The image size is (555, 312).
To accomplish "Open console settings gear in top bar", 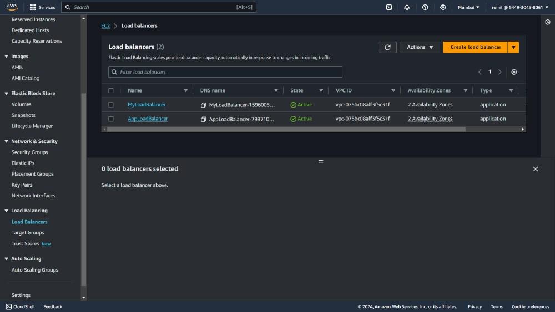I will point(443,7).
